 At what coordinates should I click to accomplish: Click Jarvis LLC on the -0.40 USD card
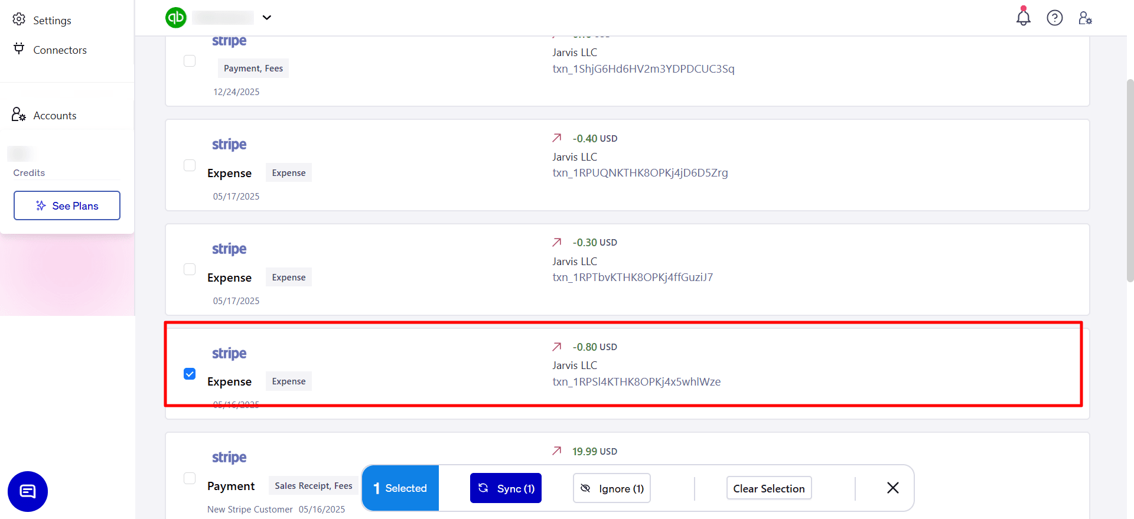pos(575,157)
